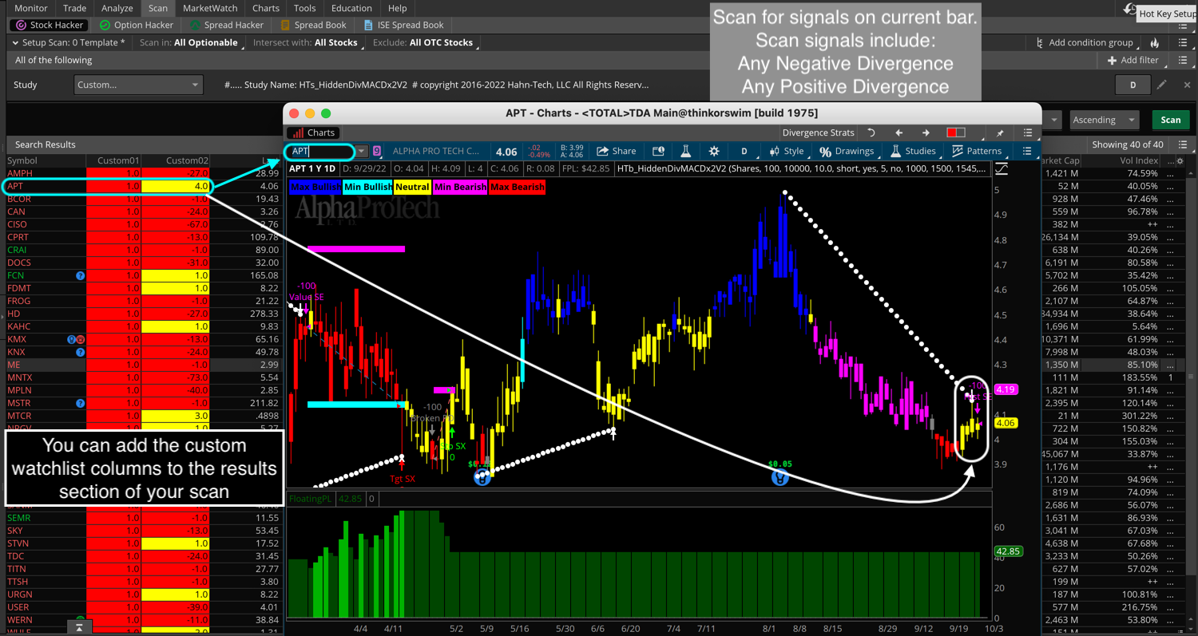The height and width of the screenshot is (636, 1198).
Task: Open the ISE Spread Book sub-tab
Action: point(403,25)
